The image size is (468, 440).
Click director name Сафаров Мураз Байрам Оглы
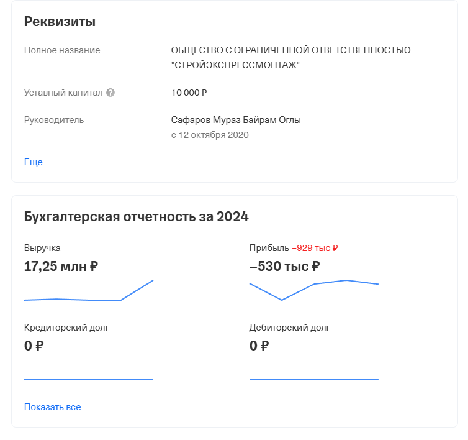(x=236, y=120)
